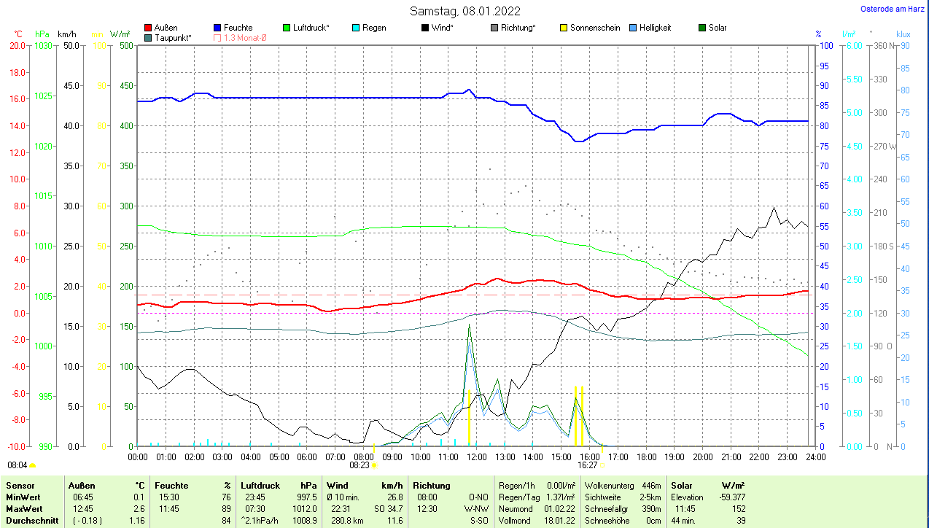Screen dimensions: 929x528
Task: Click the Samstag, 08.01.2022 title
Action: tap(464, 11)
